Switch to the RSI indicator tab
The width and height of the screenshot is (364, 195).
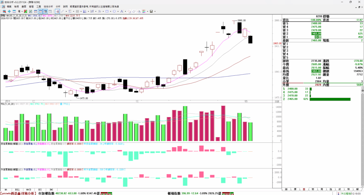40,190
